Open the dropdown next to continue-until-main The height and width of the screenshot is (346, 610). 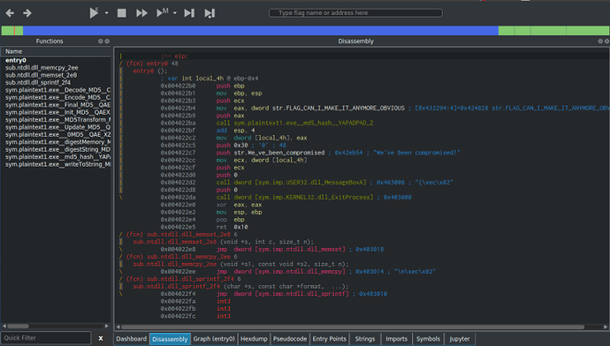175,13
